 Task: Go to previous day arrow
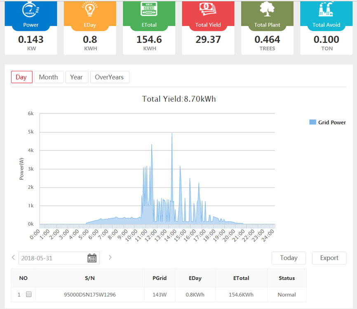(13, 257)
